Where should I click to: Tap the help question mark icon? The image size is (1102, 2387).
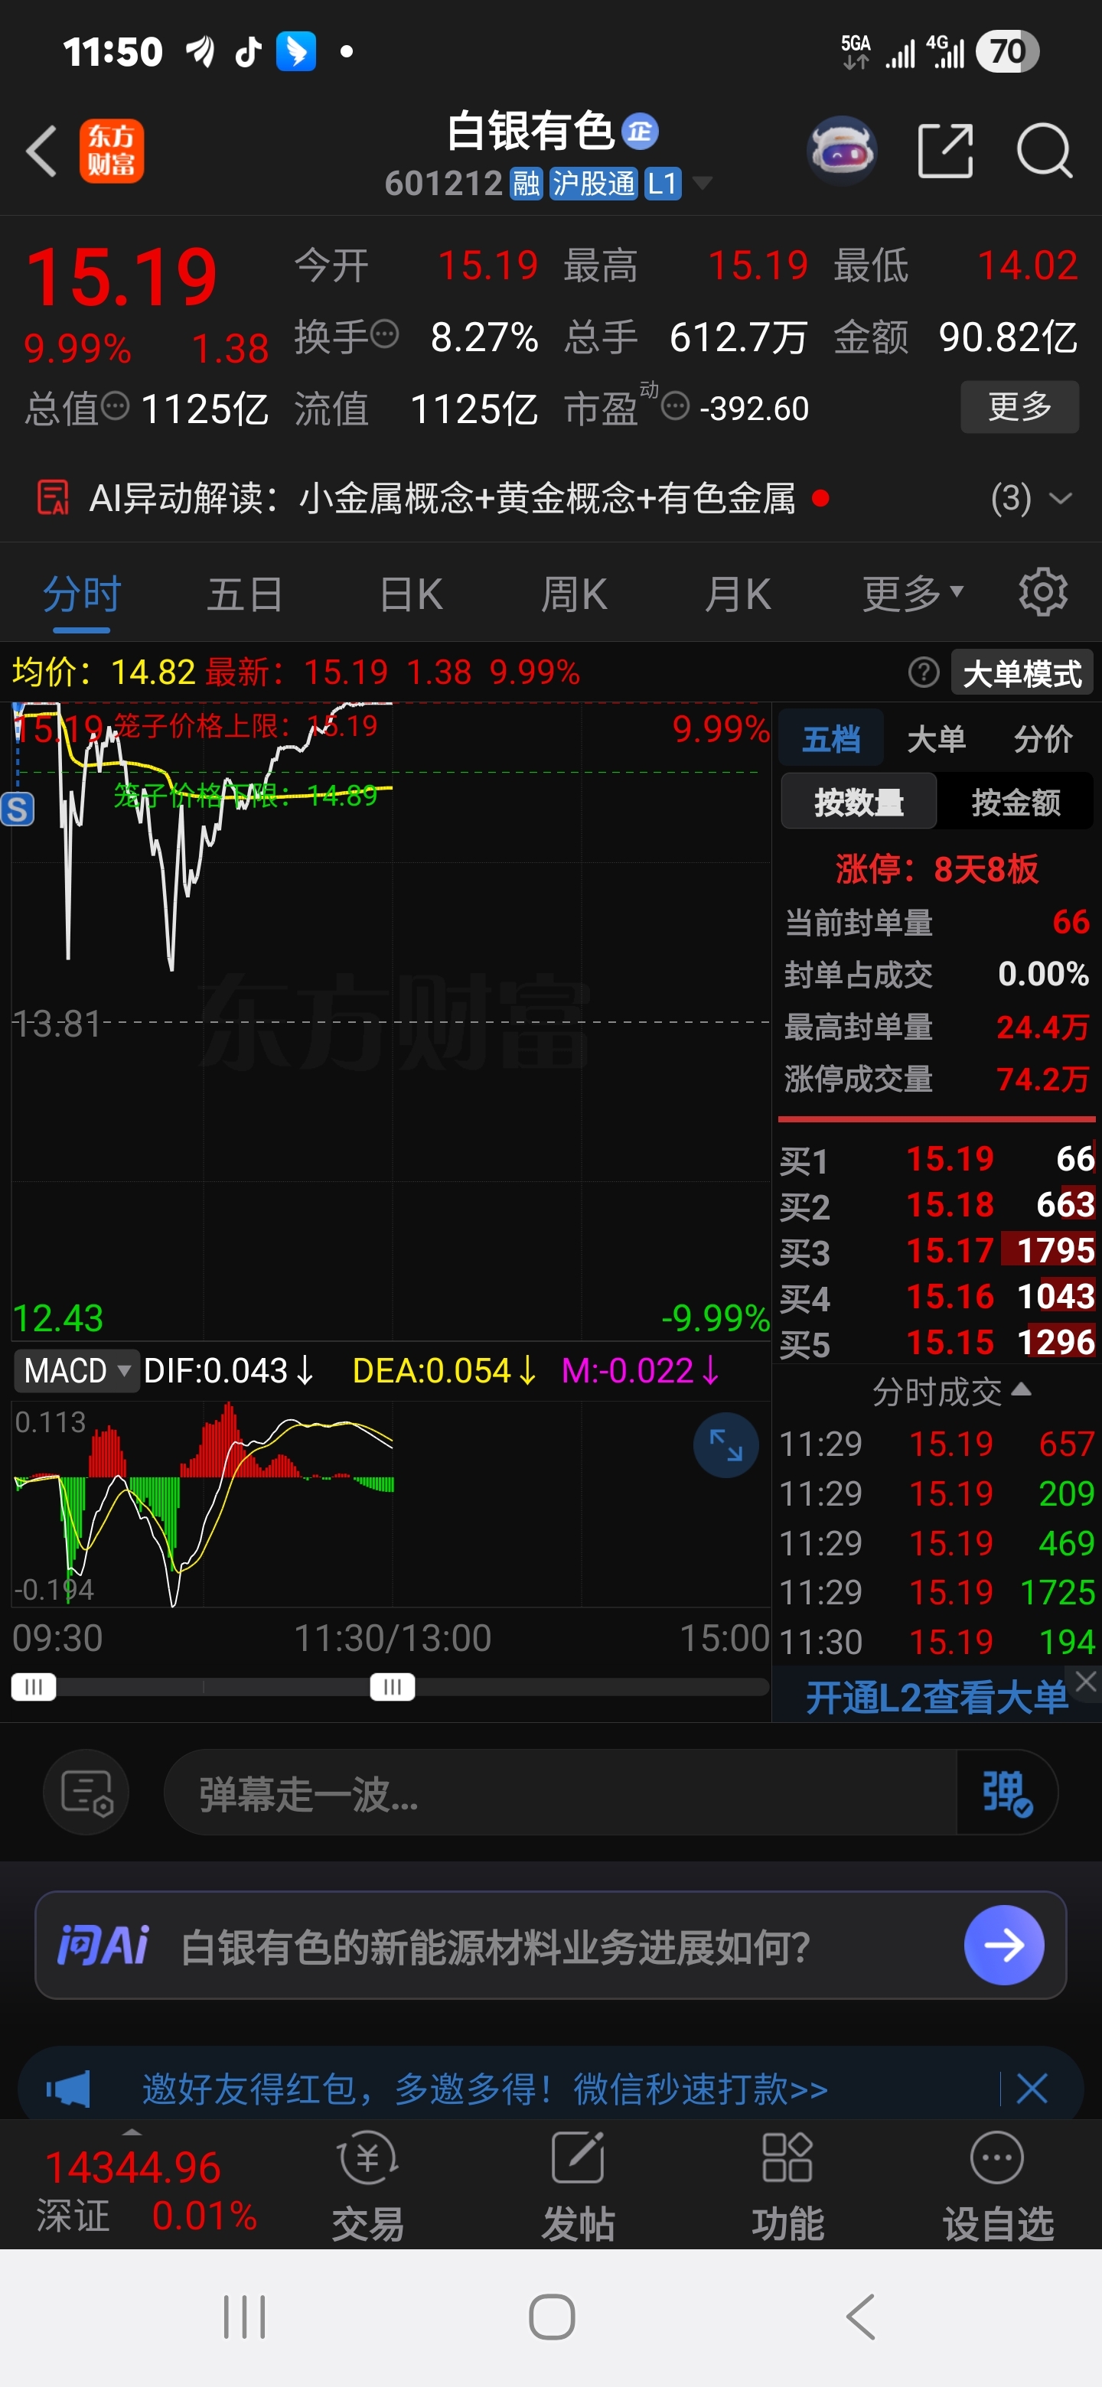(923, 672)
